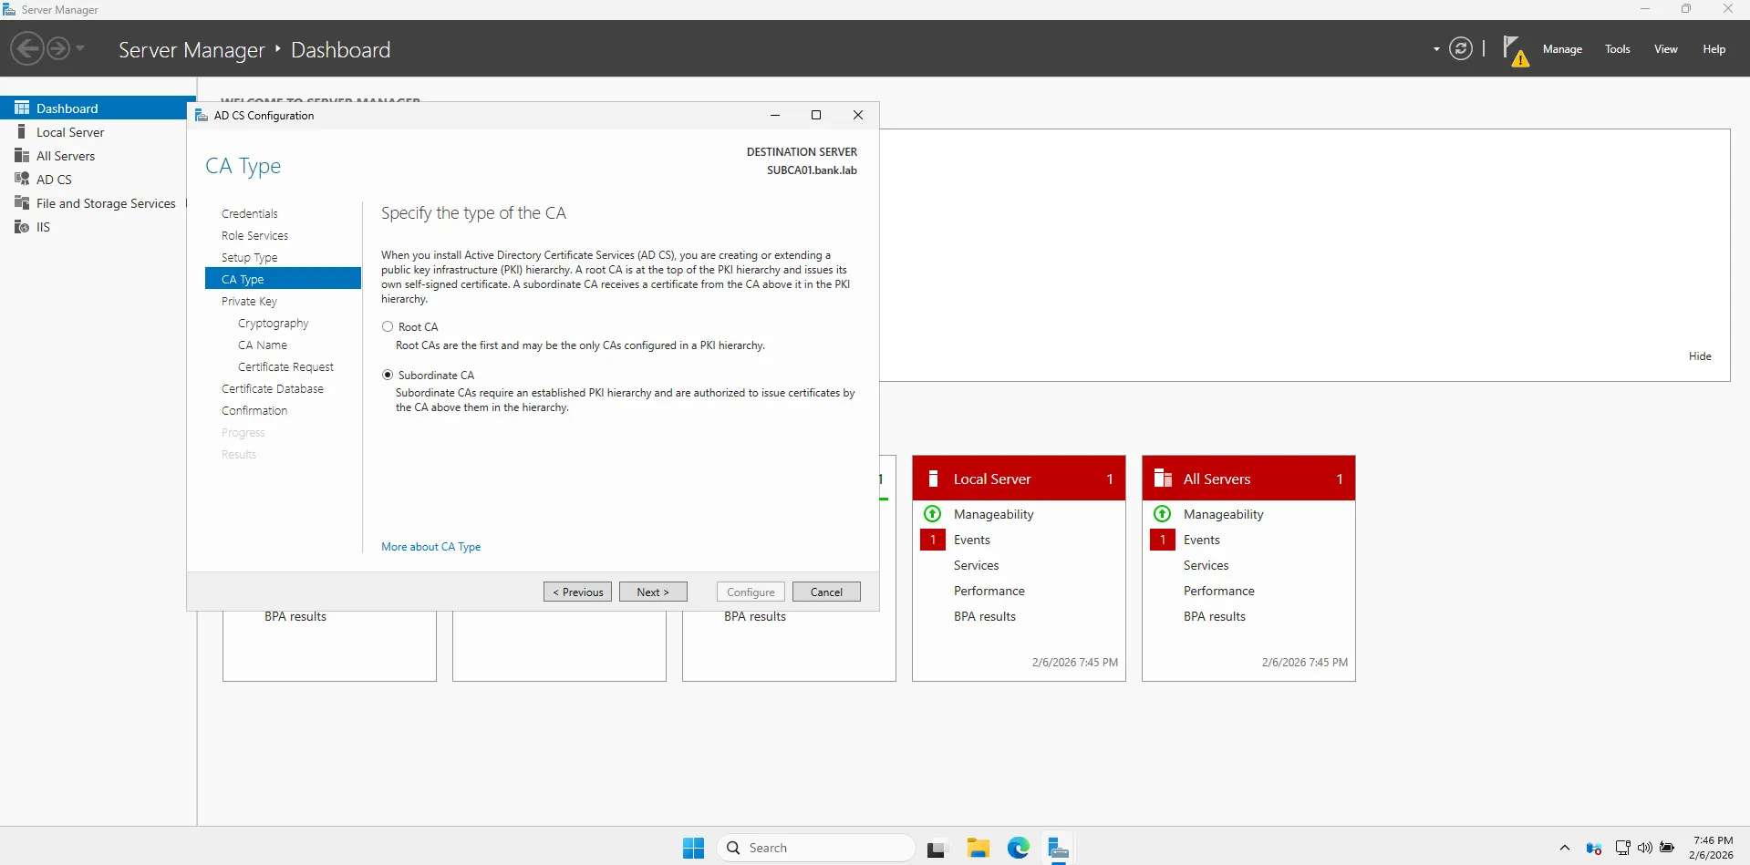Viewport: 1750px width, 865px height.
Task: Open the More about CA Type link
Action: click(x=430, y=547)
